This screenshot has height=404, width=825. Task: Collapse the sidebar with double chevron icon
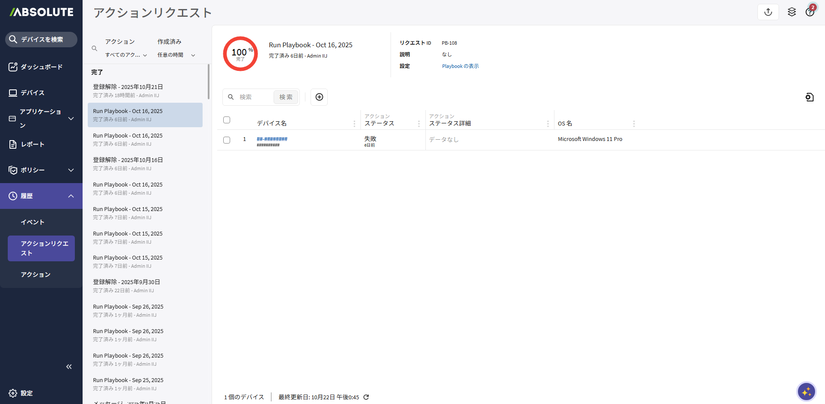[x=69, y=367]
